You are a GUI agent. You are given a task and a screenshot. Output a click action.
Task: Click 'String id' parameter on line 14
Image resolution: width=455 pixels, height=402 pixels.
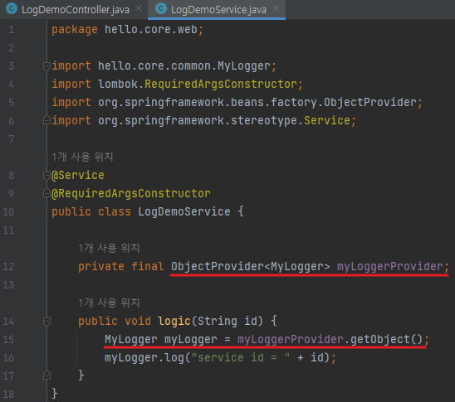coord(227,322)
